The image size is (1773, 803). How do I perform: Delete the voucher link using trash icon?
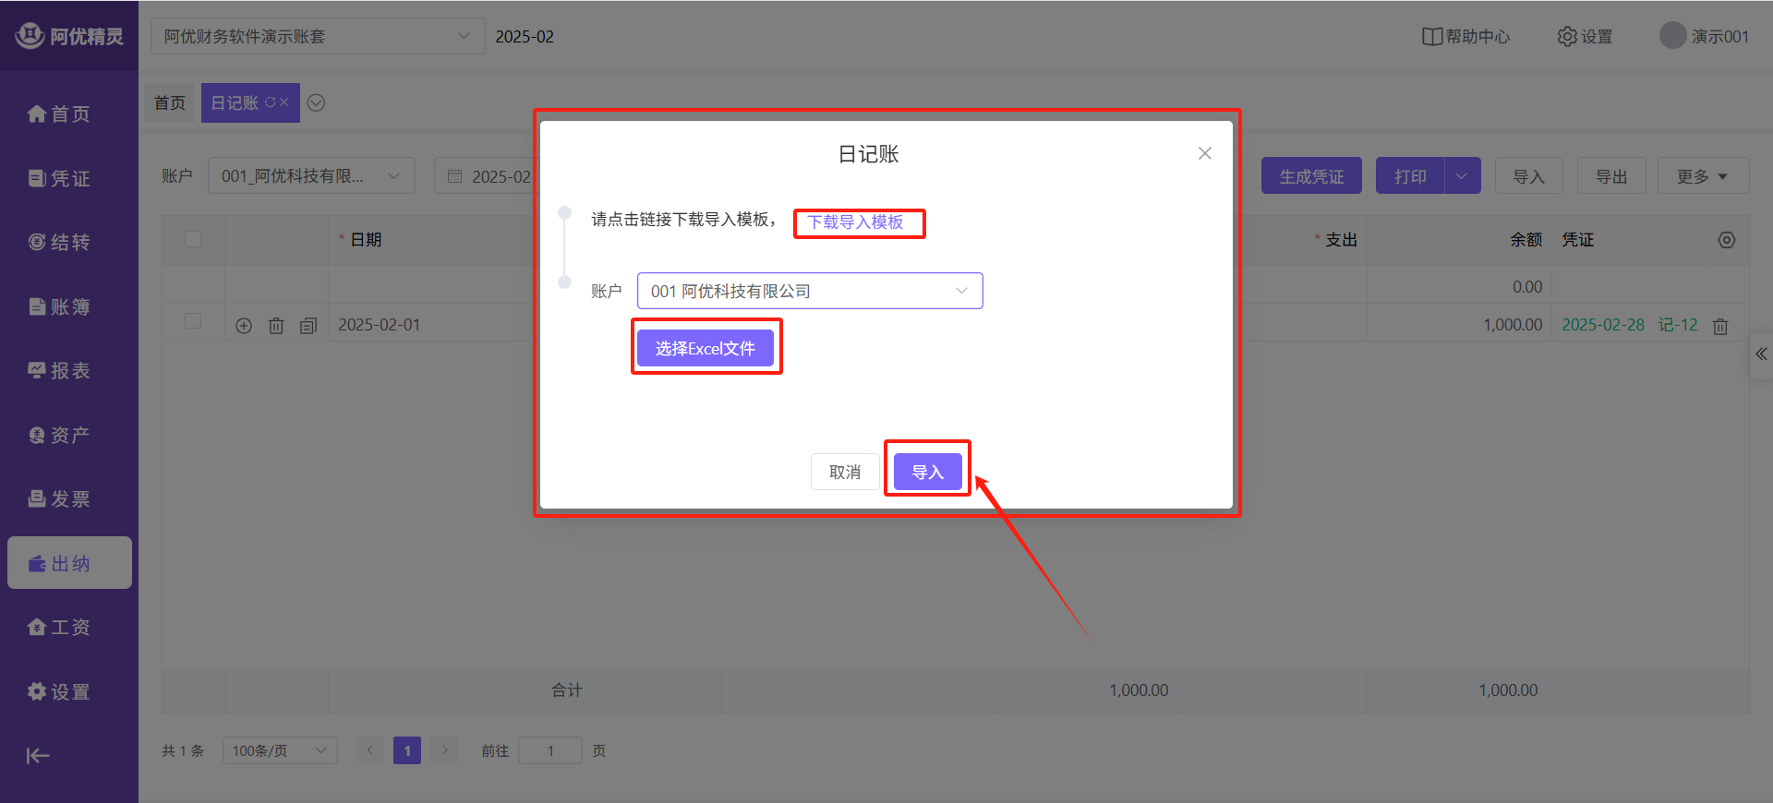point(1720,326)
